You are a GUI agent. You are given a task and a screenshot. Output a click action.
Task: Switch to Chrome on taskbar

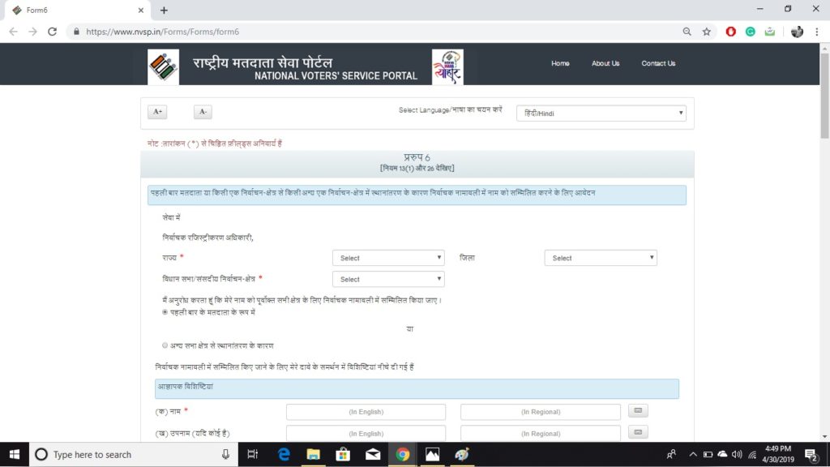pyautogui.click(x=402, y=454)
